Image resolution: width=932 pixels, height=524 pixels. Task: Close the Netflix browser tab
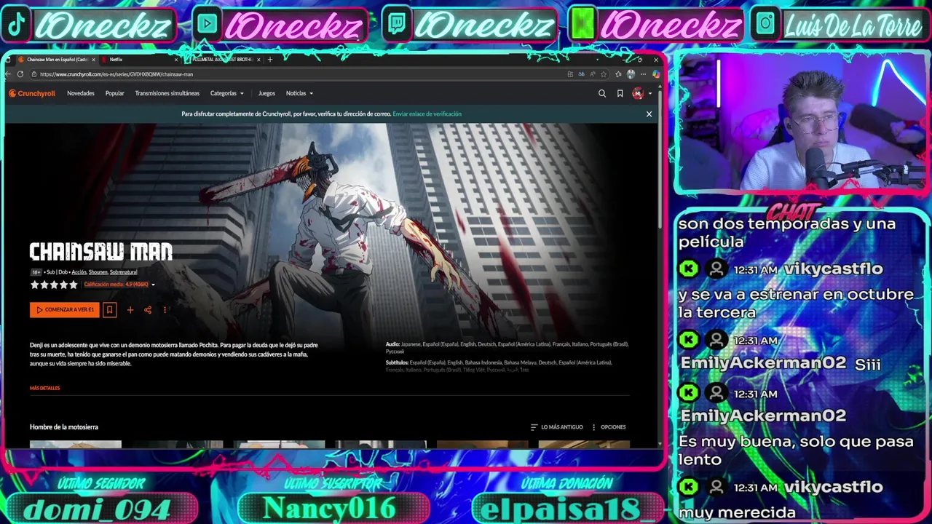coord(175,60)
